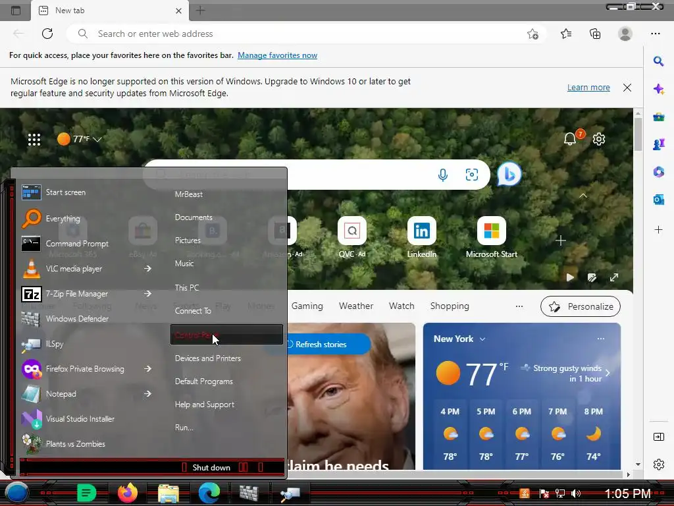Open new tab page settings gear

[x=599, y=139]
